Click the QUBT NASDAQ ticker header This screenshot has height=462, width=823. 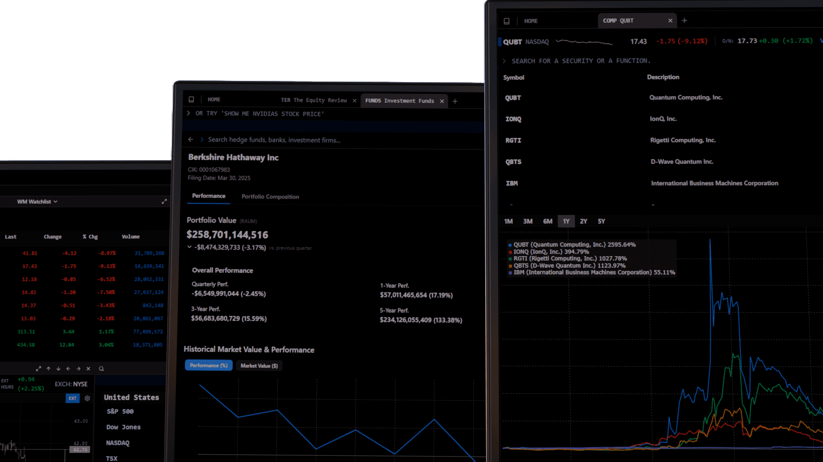(526, 42)
